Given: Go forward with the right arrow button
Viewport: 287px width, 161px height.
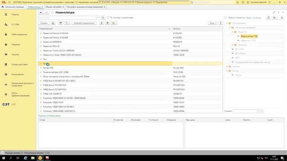Looking at the screenshot, I should [46, 13].
